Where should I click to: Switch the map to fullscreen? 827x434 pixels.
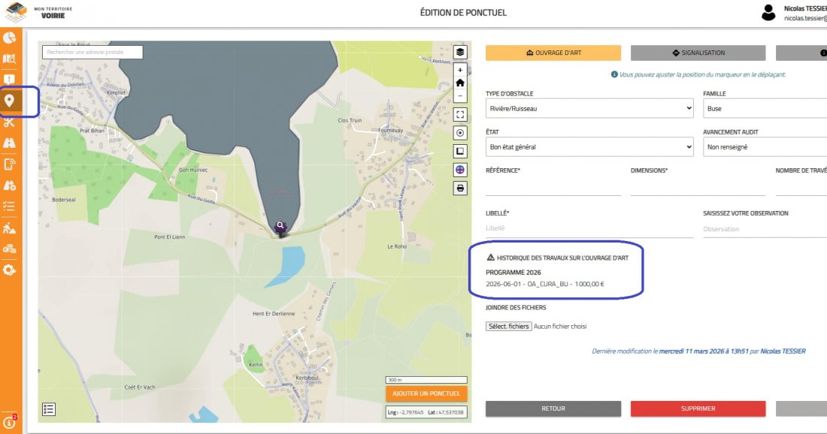click(460, 114)
